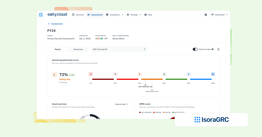Click the NOT ASSESSED legend swatch
Screen dimensions: 262x137
pyautogui.click(x=140, y=112)
